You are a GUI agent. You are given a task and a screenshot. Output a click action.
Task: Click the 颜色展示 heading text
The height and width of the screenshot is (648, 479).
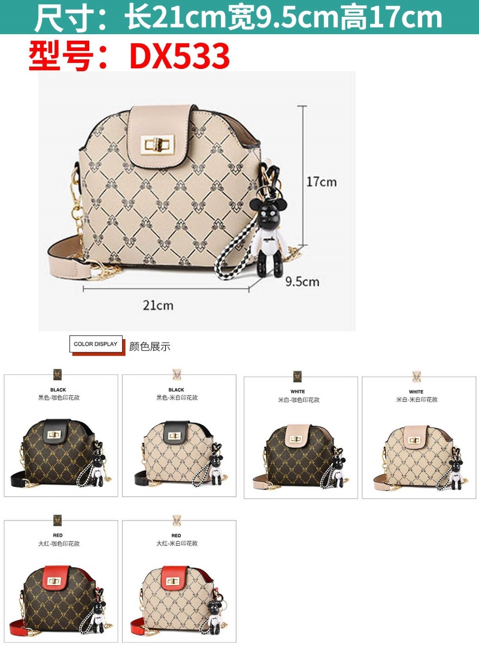150,346
